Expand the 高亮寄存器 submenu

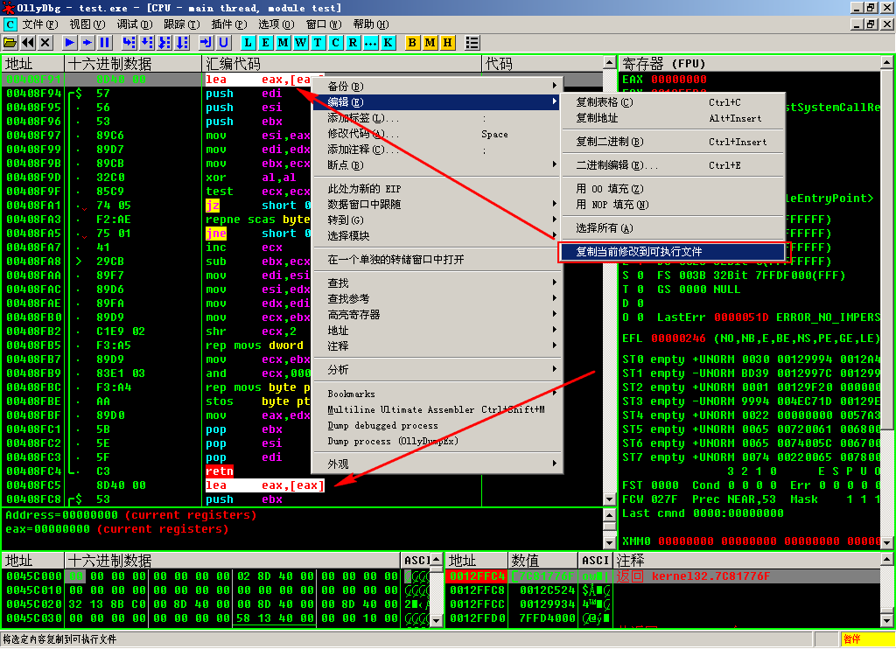(x=437, y=315)
